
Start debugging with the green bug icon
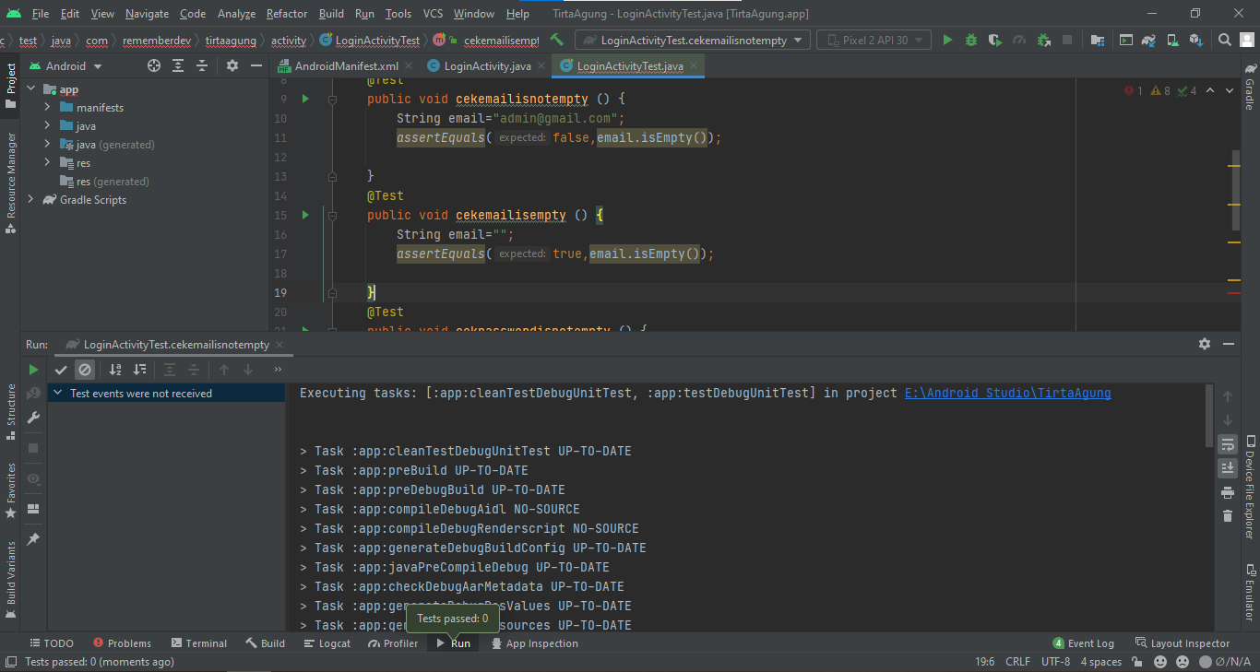(971, 41)
